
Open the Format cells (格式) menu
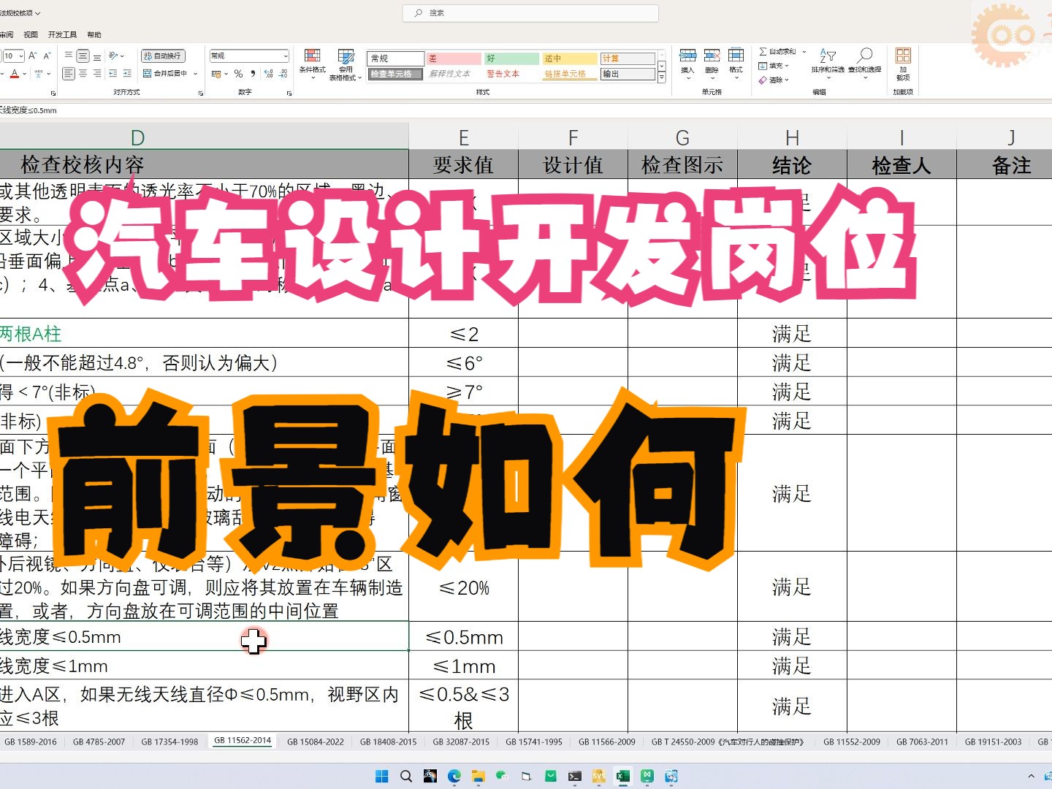click(x=736, y=63)
